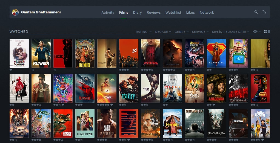
Task: Switch to the Activity tab
Action: pyautogui.click(x=108, y=13)
